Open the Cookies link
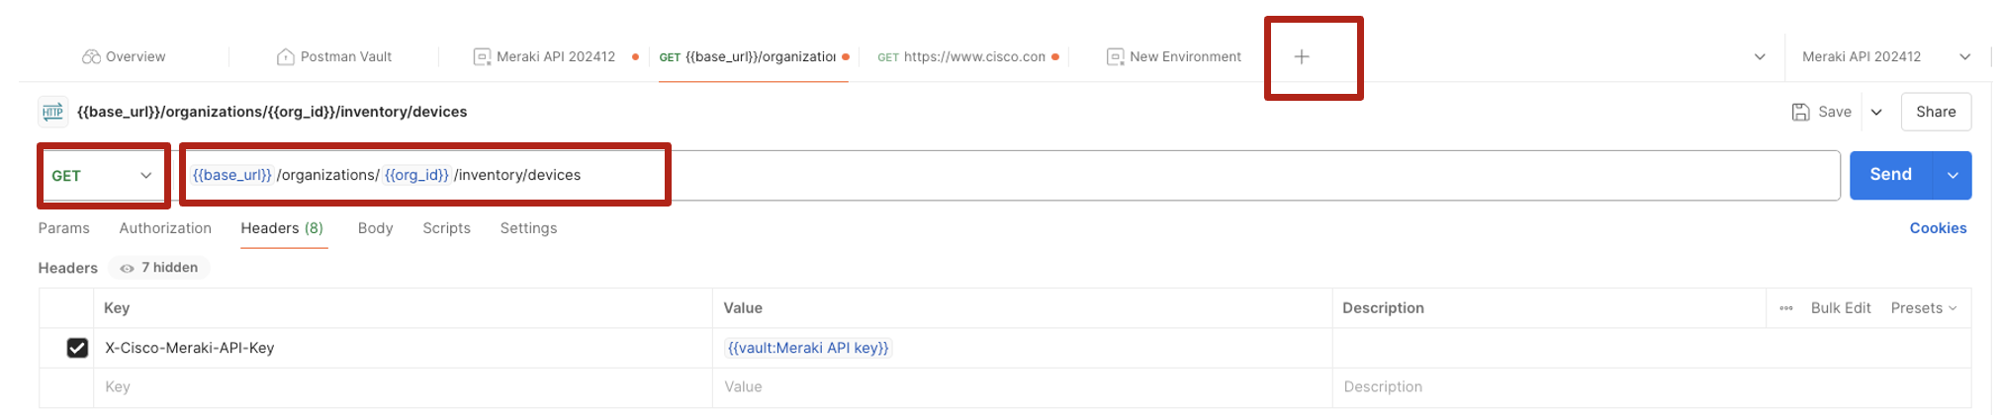The height and width of the screenshot is (415, 2002). point(1938,228)
